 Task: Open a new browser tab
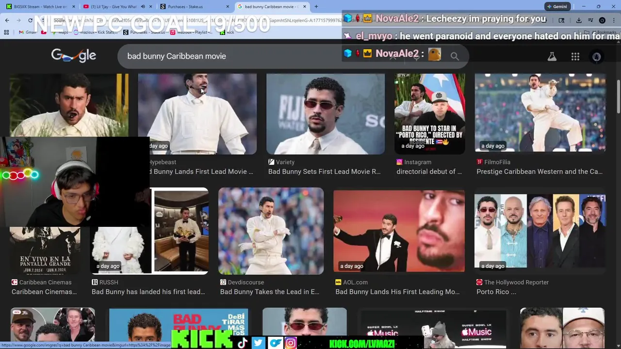point(316,7)
